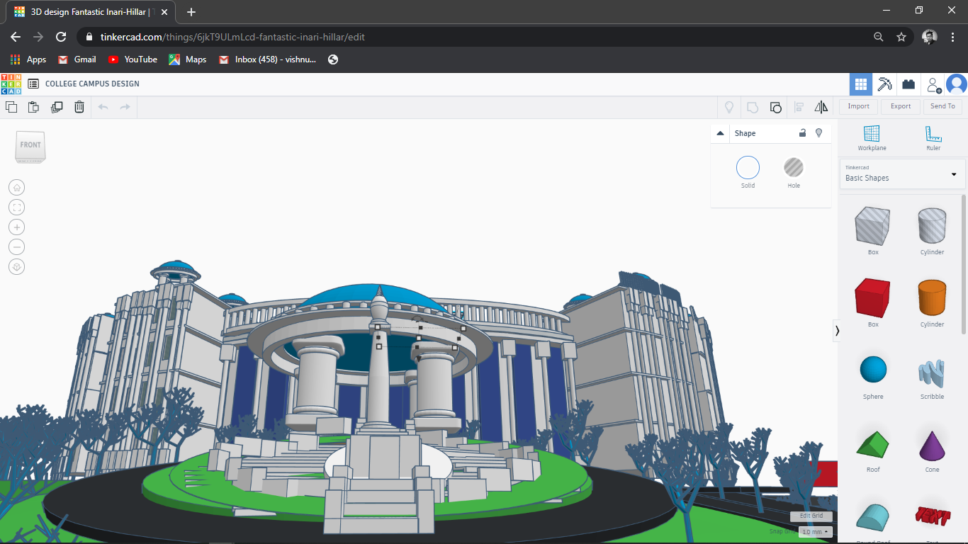
Task: Click the Send To button
Action: 942,106
